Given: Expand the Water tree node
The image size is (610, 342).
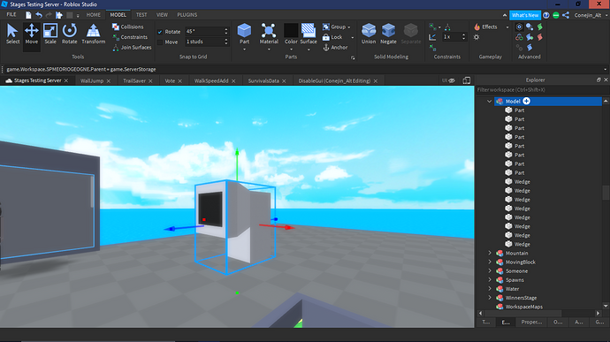Looking at the screenshot, I should point(490,289).
